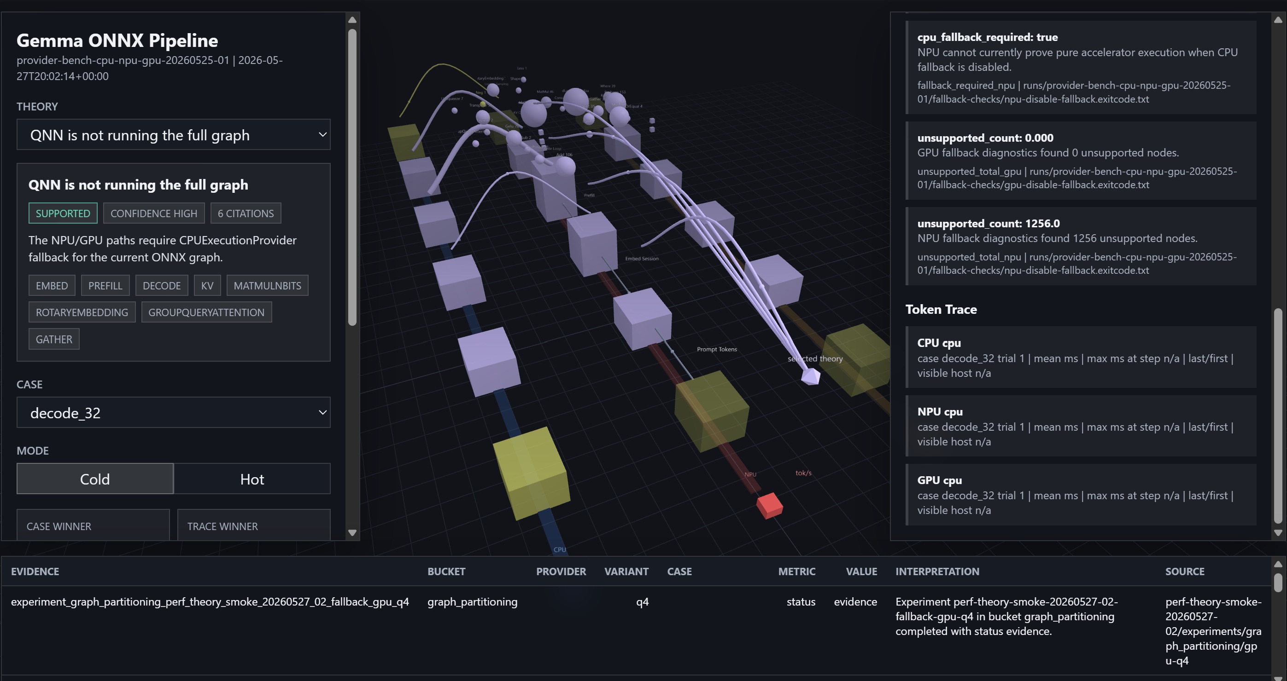Viewport: 1287px width, 681px height.
Task: Click the Embed Session cube
Action: point(592,244)
